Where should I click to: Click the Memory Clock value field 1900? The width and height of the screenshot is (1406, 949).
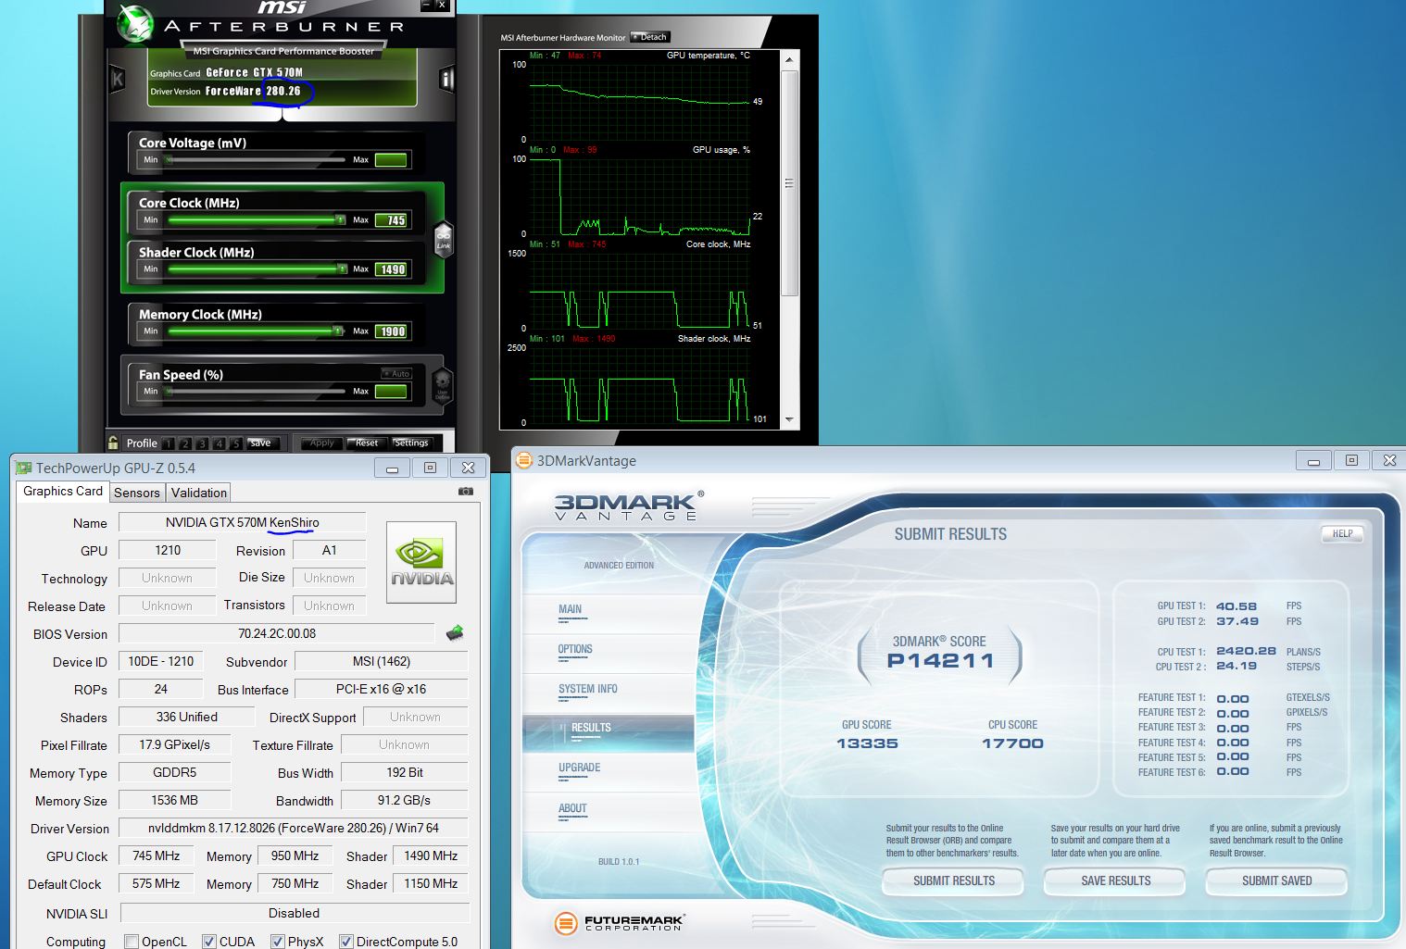tap(391, 331)
